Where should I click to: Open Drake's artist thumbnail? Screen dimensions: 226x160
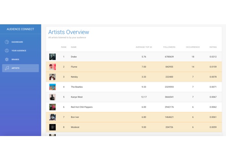52,57
